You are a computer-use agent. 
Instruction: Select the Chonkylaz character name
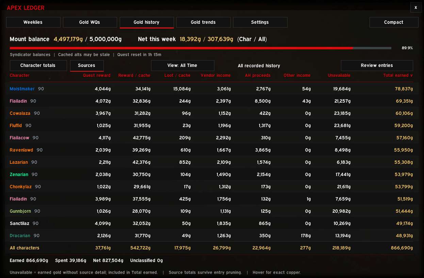click(x=21, y=187)
